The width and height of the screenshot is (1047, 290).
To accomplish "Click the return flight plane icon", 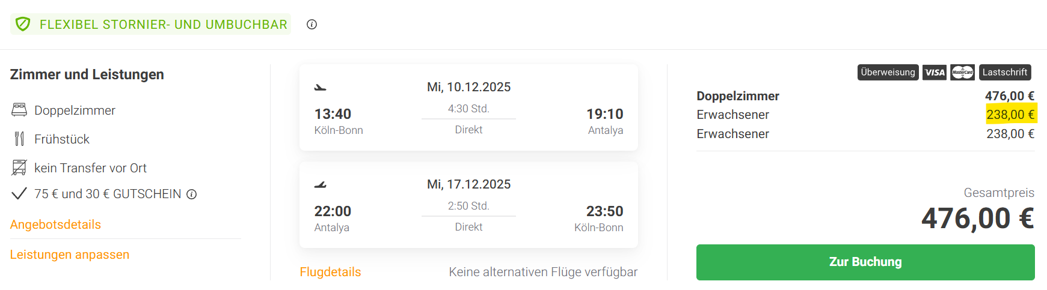I will [x=320, y=185].
